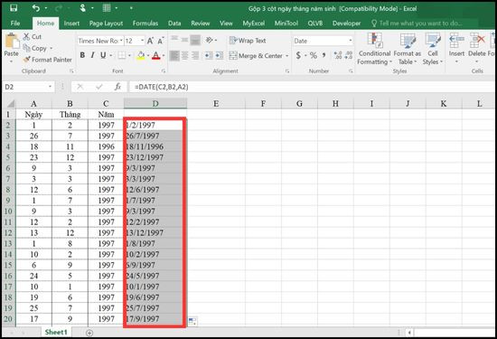Switch to Data tab

pyautogui.click(x=174, y=24)
